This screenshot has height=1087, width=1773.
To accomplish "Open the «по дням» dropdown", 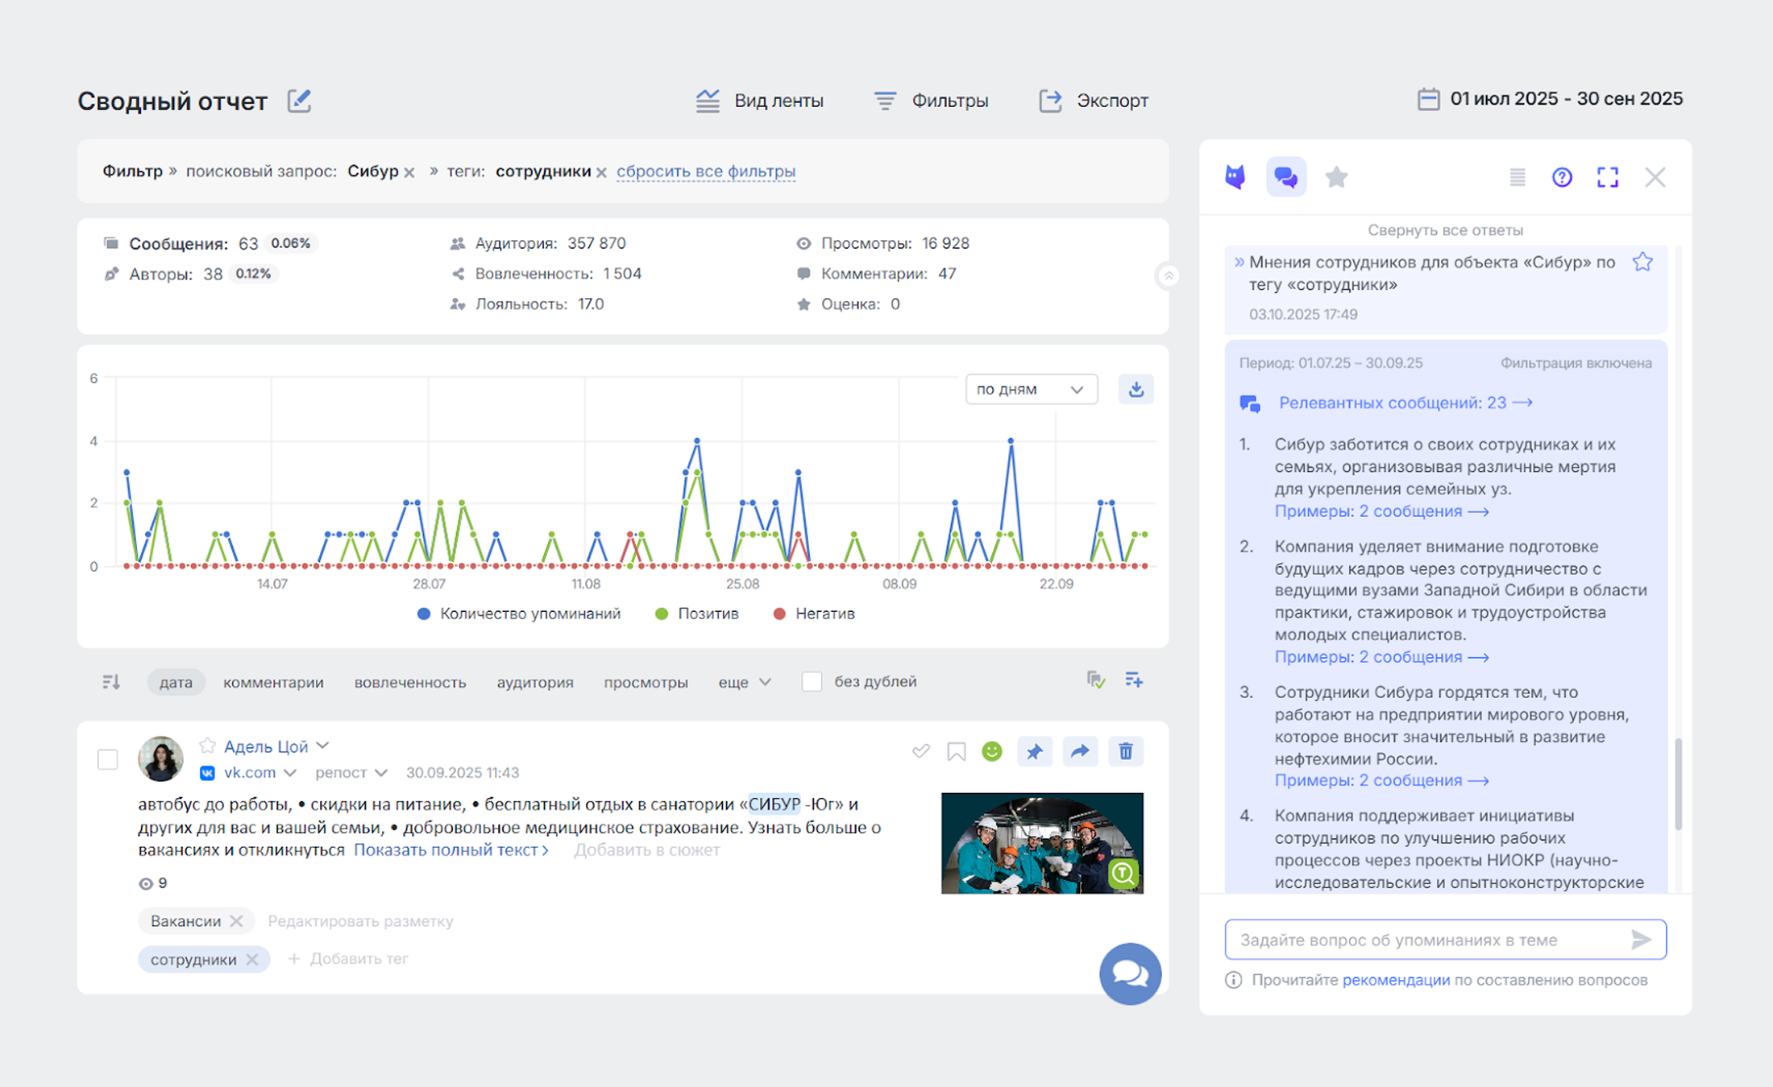I will point(1030,390).
